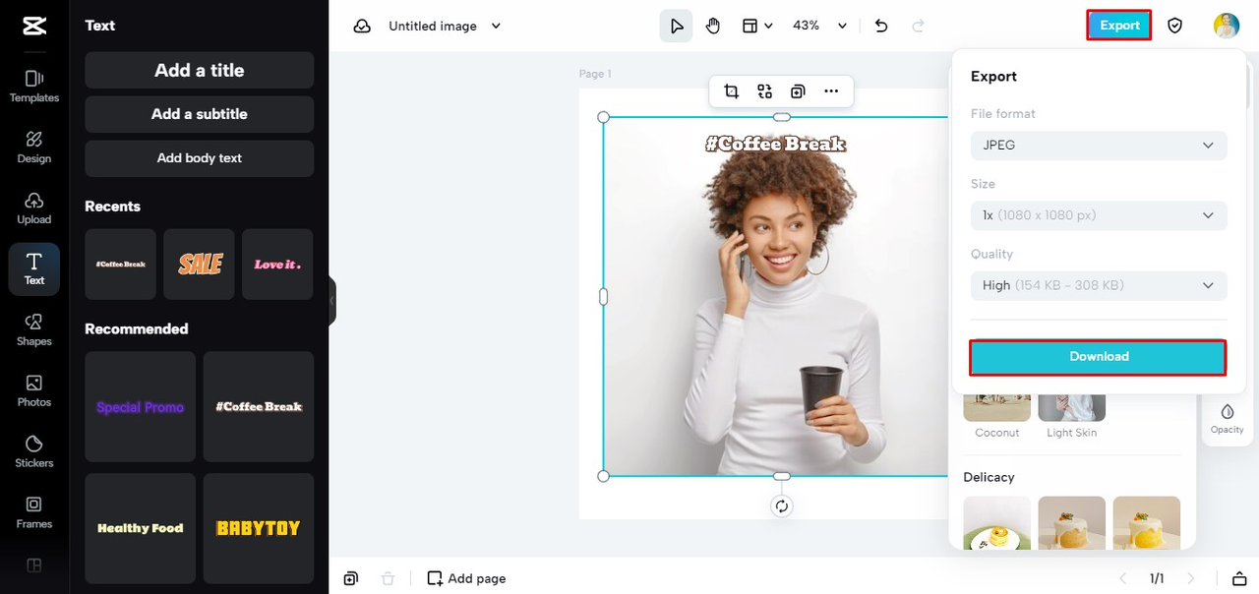The height and width of the screenshot is (594, 1259).
Task: Open the Photos sidebar panel
Action: coord(34,391)
